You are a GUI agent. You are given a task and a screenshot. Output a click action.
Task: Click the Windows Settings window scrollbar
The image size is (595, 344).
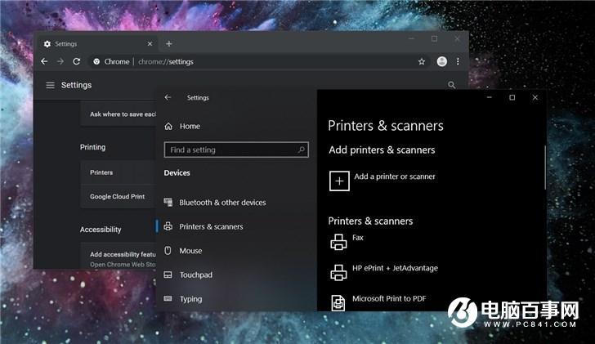pos(545,168)
